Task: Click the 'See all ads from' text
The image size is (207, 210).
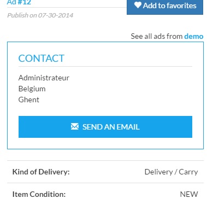Action: click(x=157, y=36)
